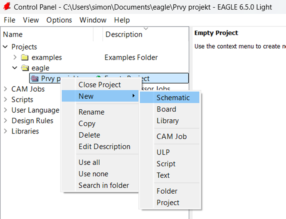Create a new Project from submenu
This screenshot has height=219, width=286.
coord(169,203)
